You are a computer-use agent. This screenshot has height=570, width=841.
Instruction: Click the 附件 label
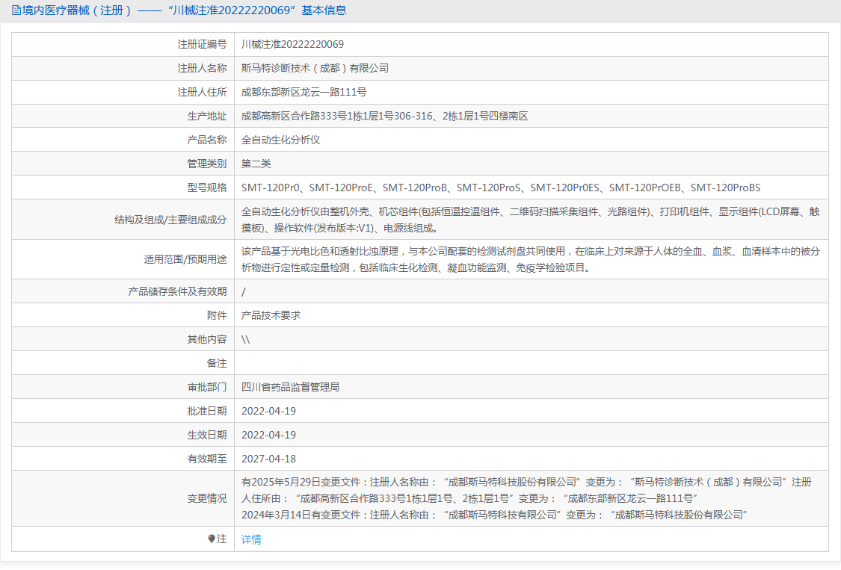(x=217, y=315)
